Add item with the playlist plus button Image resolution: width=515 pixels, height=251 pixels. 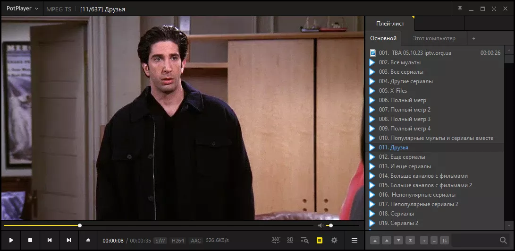pos(424,241)
